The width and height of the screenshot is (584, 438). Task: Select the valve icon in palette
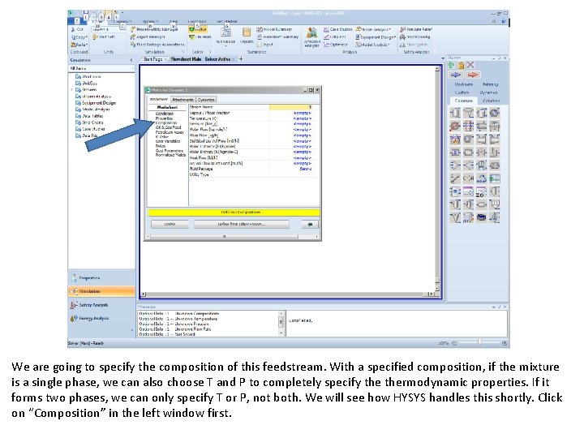coord(482,152)
